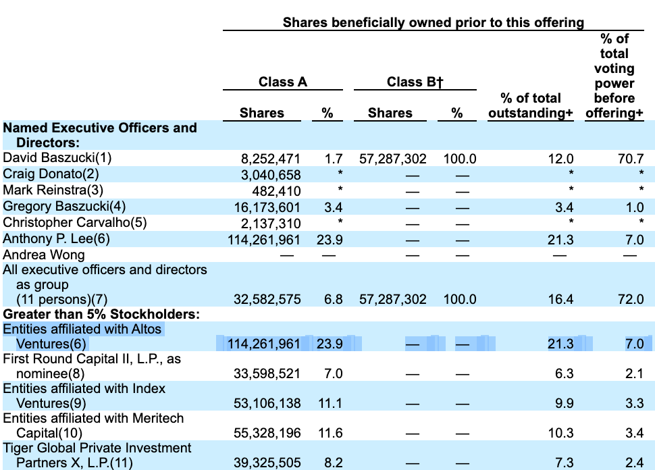Click '(11 persons)(7)' row label
The width and height of the screenshot is (655, 470).
[x=62, y=300]
